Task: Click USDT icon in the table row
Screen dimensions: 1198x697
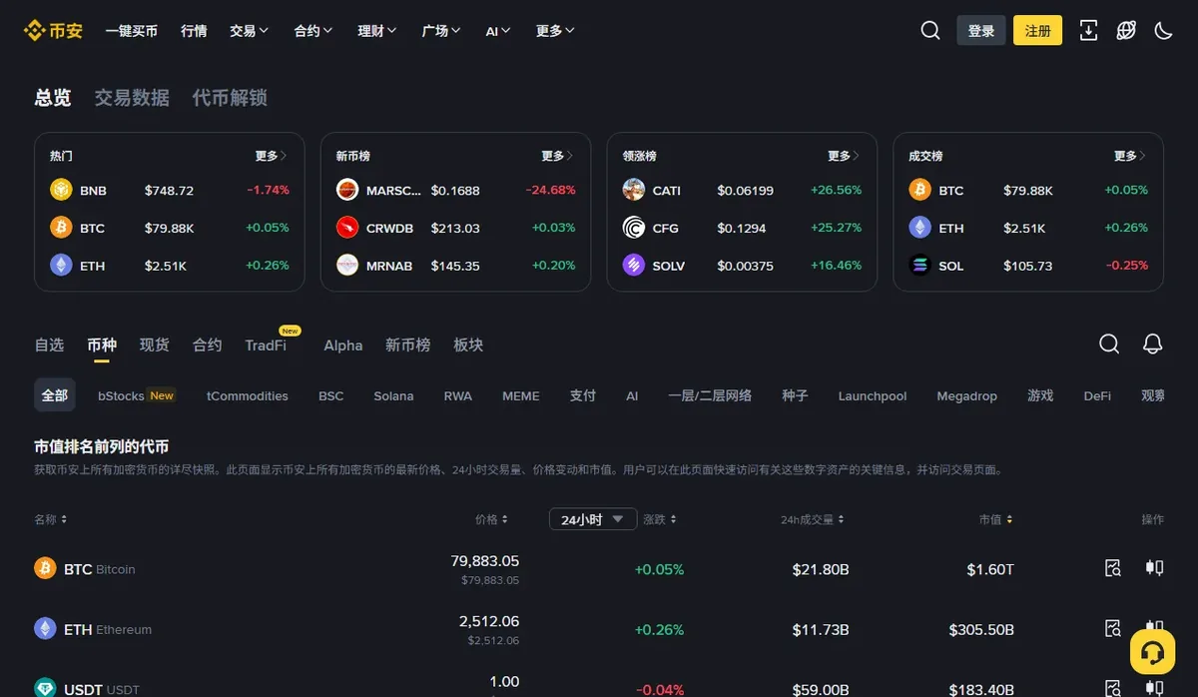Action: point(45,687)
